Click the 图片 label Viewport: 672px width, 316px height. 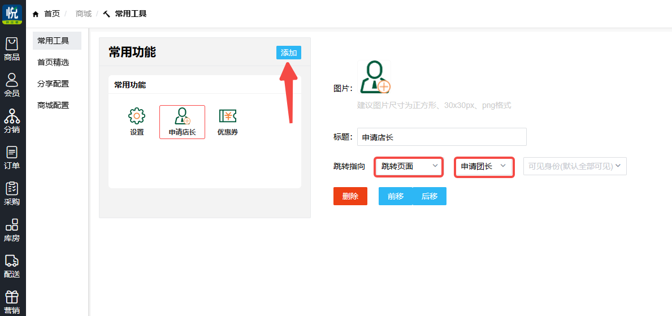(343, 88)
